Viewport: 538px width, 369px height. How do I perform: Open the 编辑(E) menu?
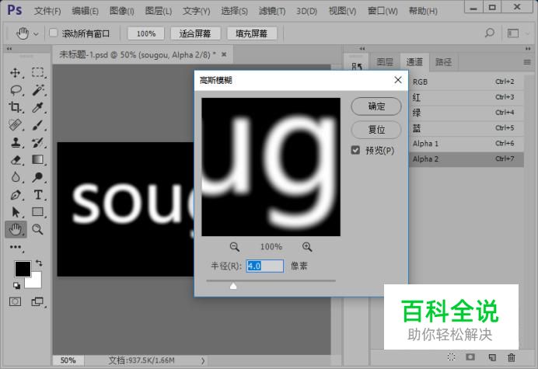tap(85, 11)
